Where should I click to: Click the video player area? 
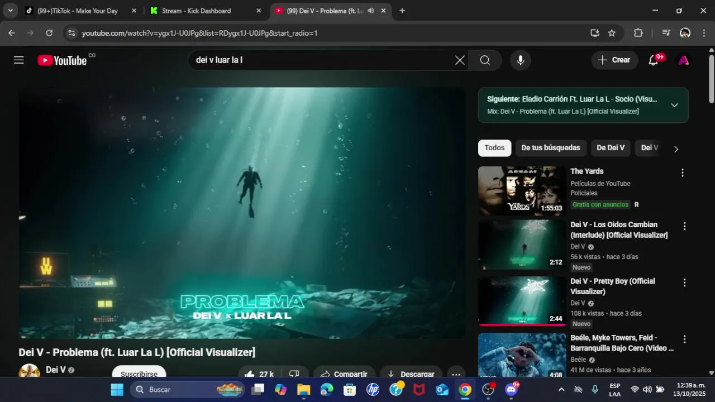tap(242, 213)
